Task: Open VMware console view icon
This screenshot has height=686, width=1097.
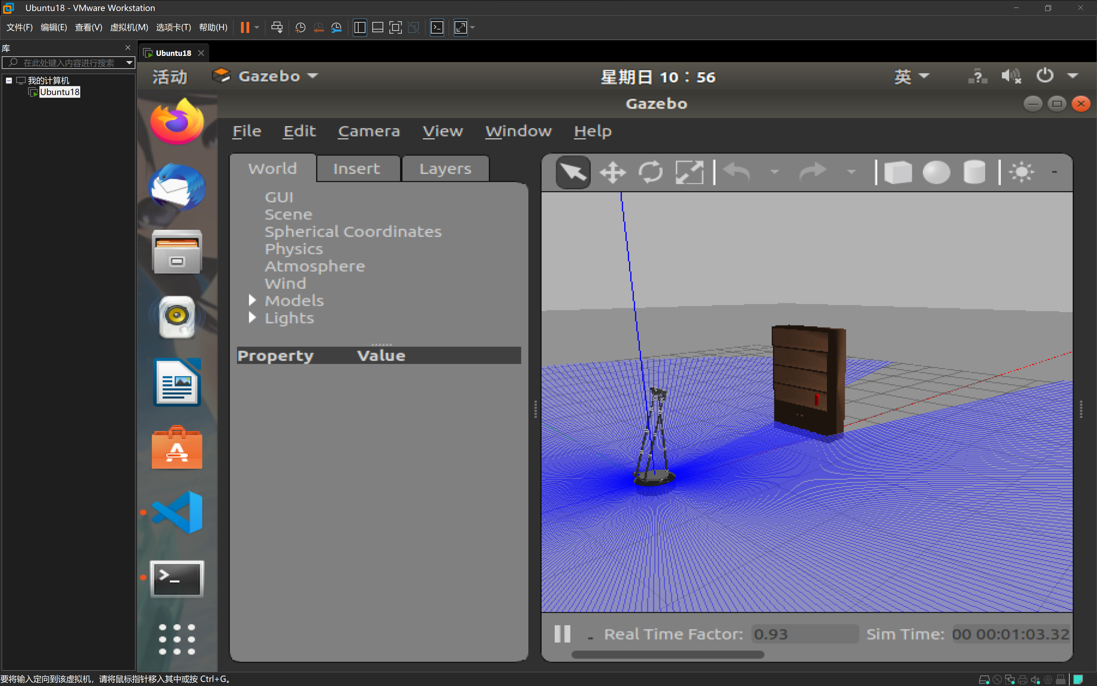Action: point(436,27)
